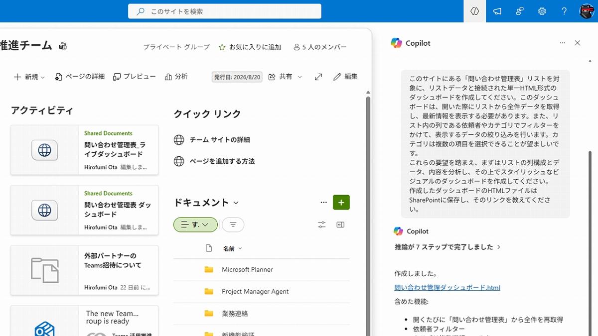Click the green plus button in ドキュメント

click(341, 202)
